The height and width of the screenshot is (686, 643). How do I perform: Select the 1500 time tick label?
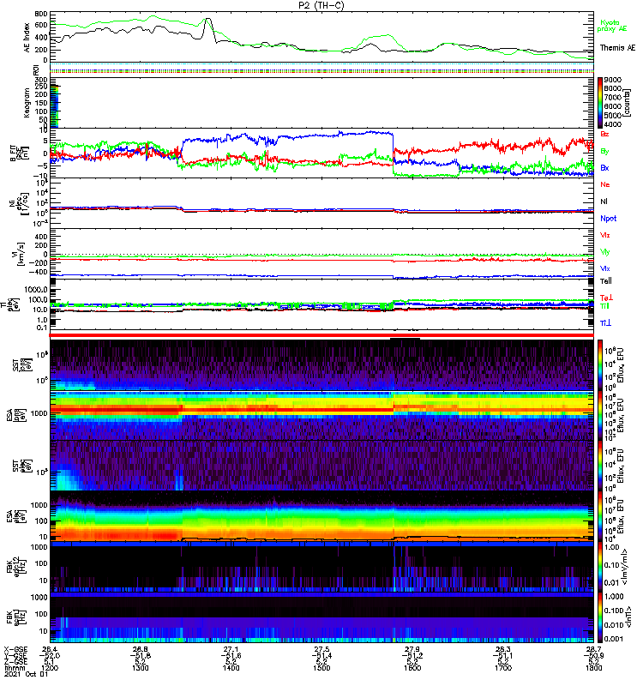[x=321, y=668]
